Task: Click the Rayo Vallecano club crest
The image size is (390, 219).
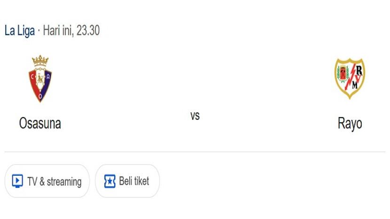Action: click(350, 78)
